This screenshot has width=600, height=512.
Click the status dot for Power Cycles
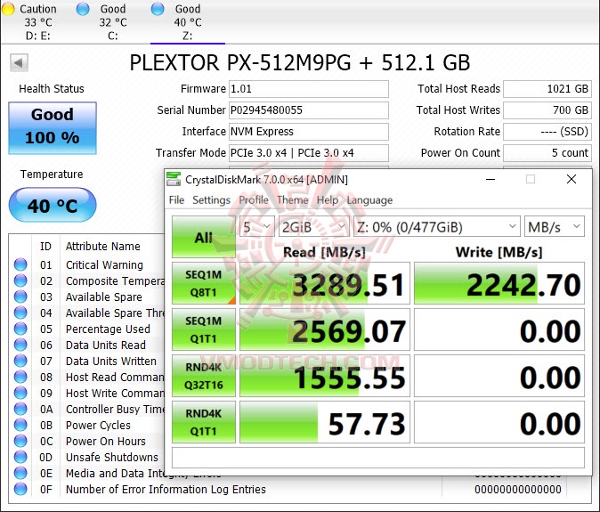20,425
